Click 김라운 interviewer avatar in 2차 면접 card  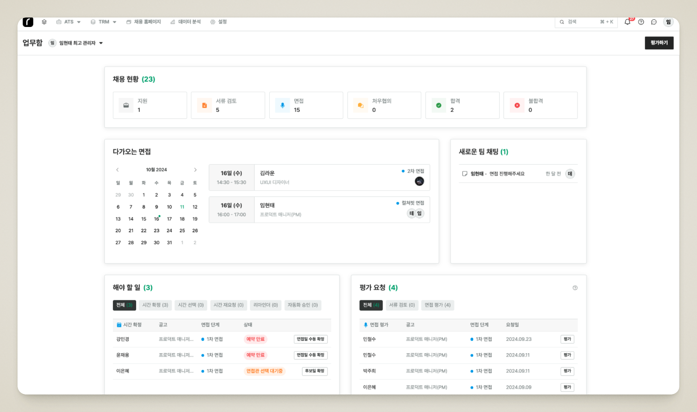419,181
